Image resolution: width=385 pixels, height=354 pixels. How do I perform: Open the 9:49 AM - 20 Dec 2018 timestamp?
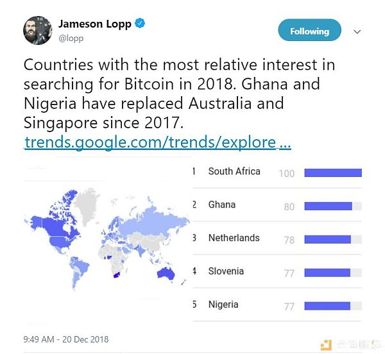[66, 339]
